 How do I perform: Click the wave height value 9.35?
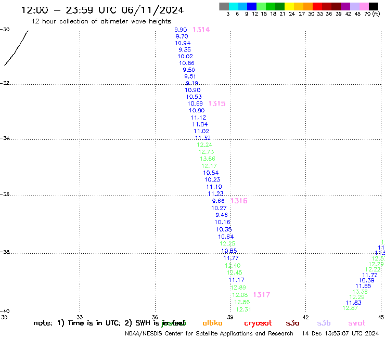click(x=185, y=50)
